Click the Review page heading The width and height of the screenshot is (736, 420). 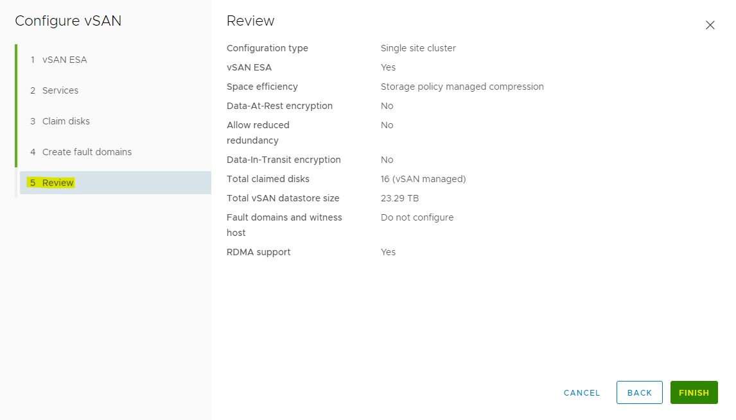point(250,21)
